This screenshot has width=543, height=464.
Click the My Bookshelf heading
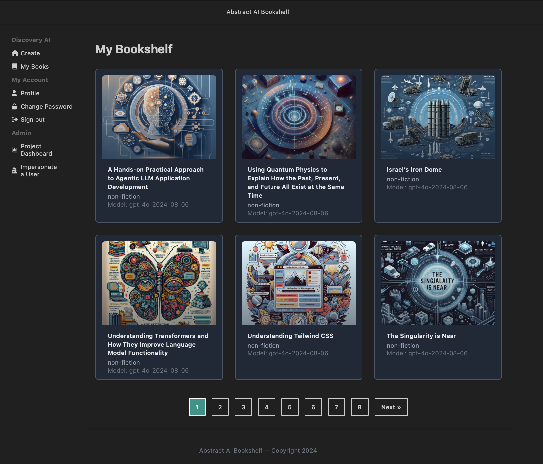click(134, 49)
